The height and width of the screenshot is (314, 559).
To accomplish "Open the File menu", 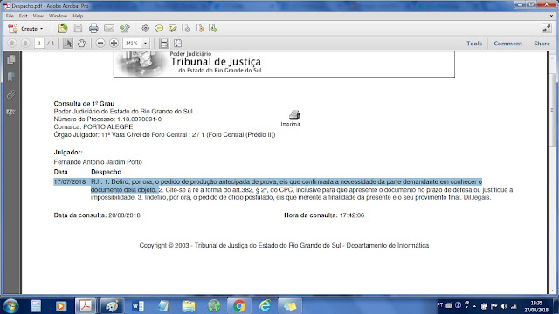I will [x=10, y=16].
